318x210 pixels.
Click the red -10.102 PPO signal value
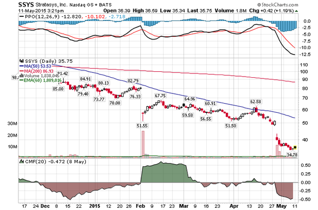pos(94,17)
